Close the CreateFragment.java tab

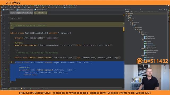click(x=15, y=10)
